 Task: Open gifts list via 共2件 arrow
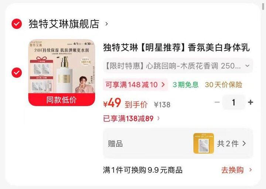pos(232,144)
